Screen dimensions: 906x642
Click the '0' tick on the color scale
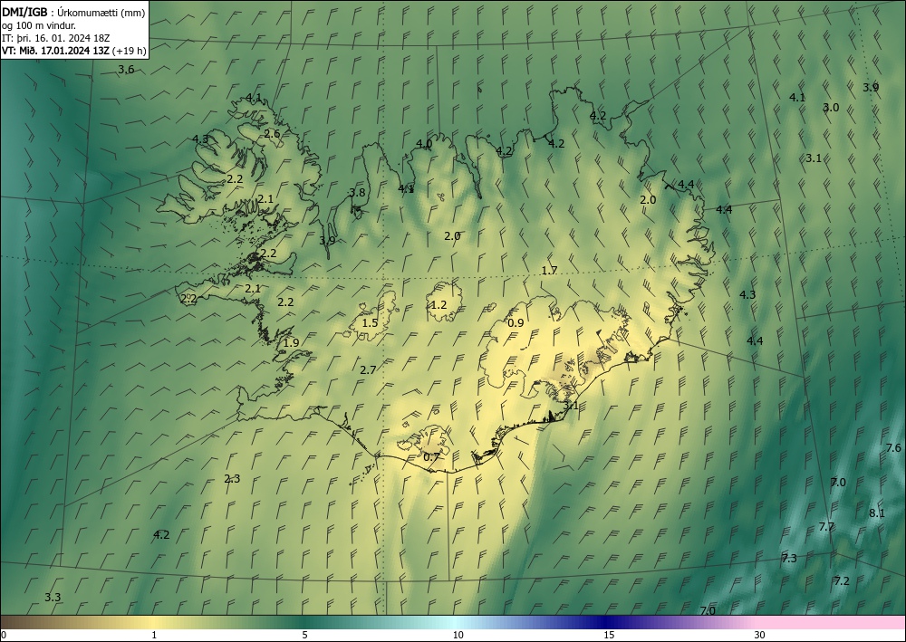(4, 636)
